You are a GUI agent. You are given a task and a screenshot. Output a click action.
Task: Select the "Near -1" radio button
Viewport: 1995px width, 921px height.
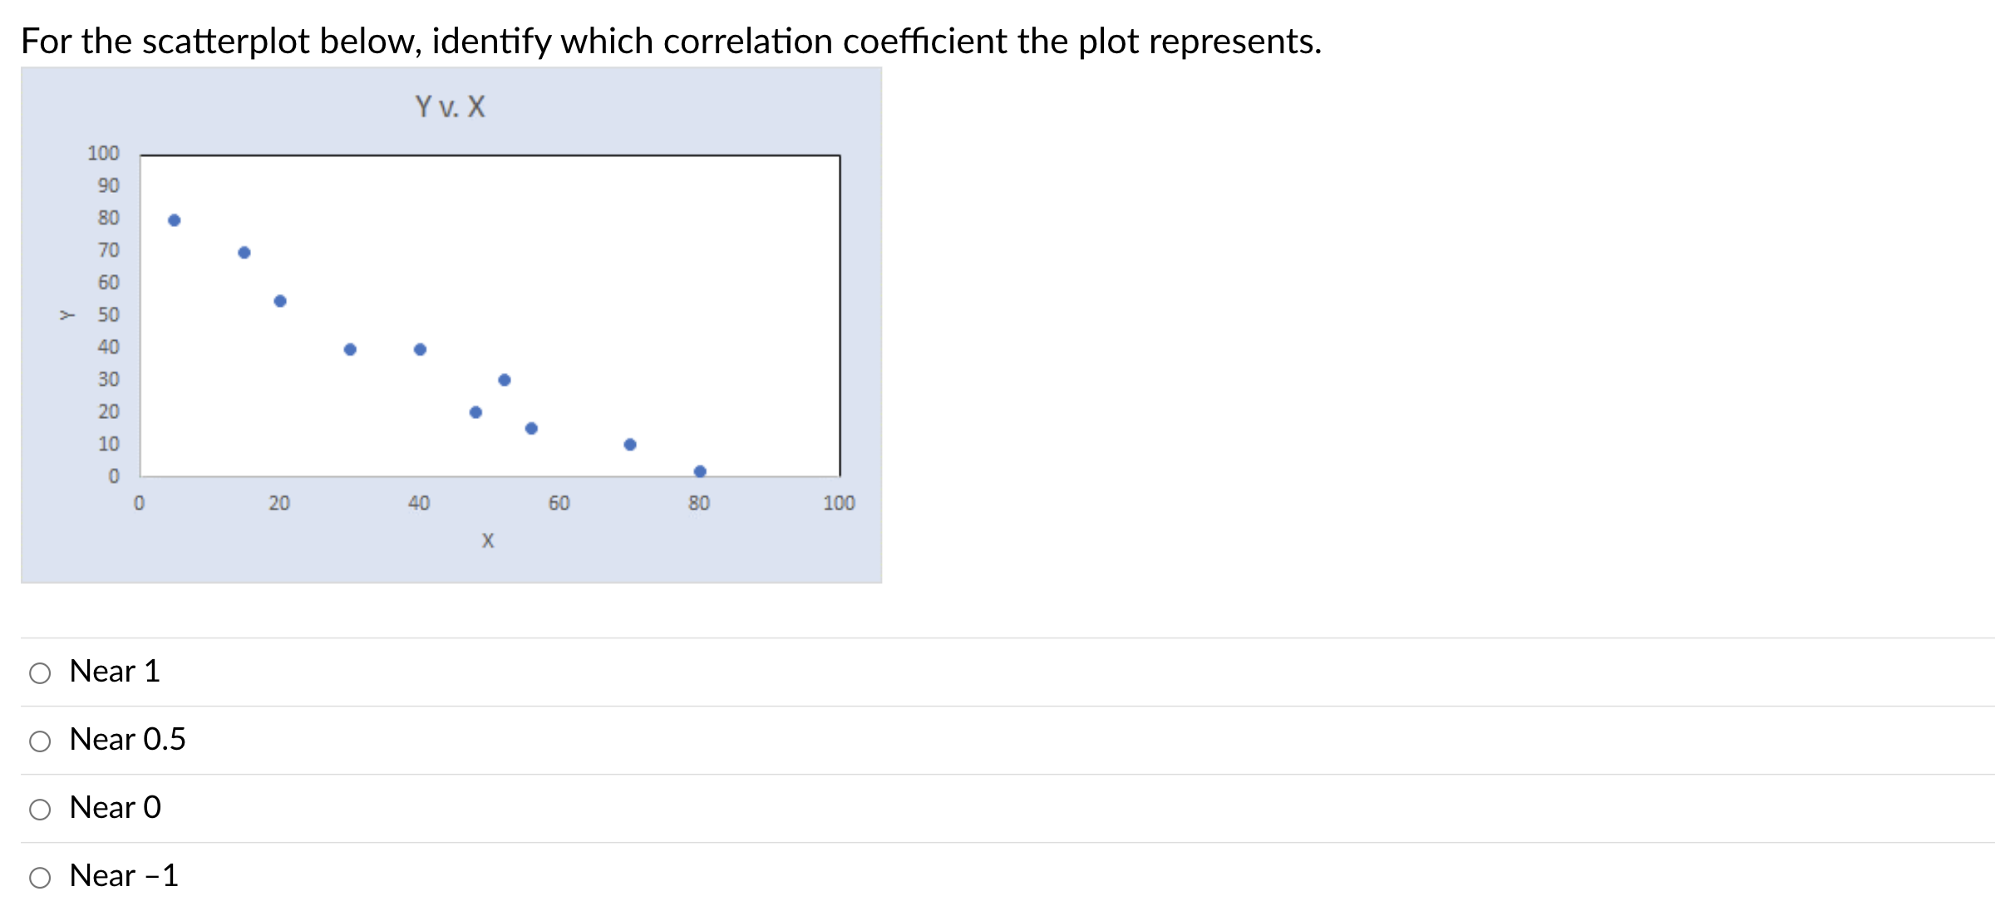[39, 877]
